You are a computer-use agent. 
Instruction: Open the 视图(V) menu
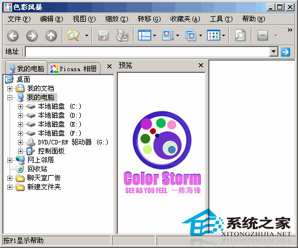coord(84,19)
